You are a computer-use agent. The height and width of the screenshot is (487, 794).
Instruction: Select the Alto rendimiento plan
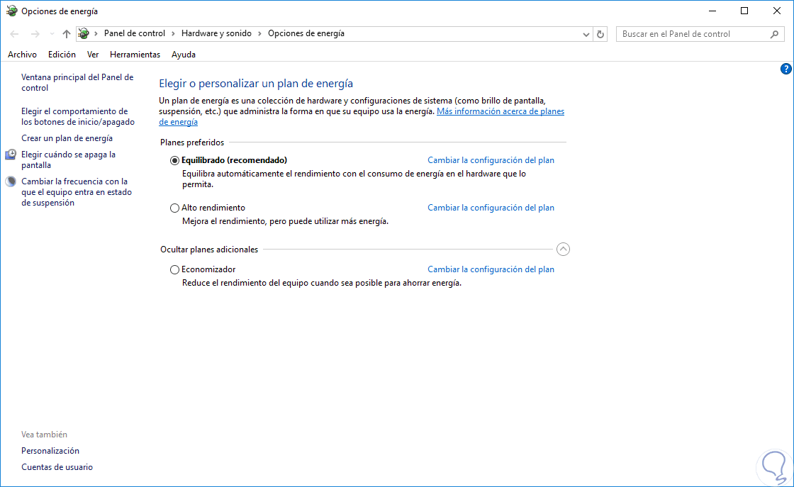(174, 208)
